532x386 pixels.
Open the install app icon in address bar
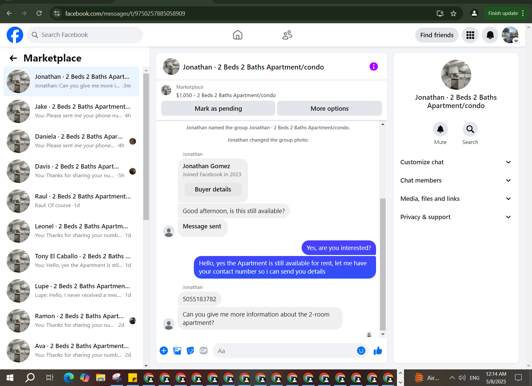tap(440, 13)
